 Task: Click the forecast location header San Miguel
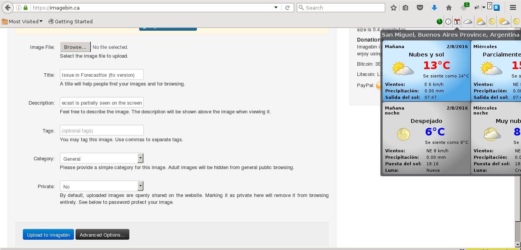[x=451, y=35]
